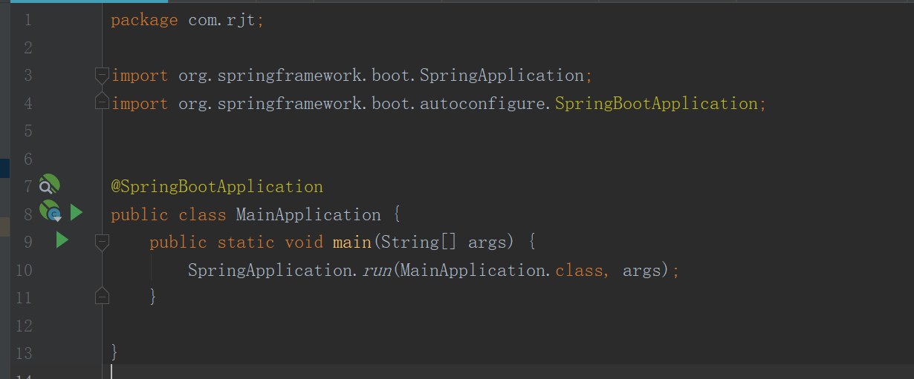Click the void return type
Image resolution: width=914 pixels, height=379 pixels.
pyautogui.click(x=304, y=242)
